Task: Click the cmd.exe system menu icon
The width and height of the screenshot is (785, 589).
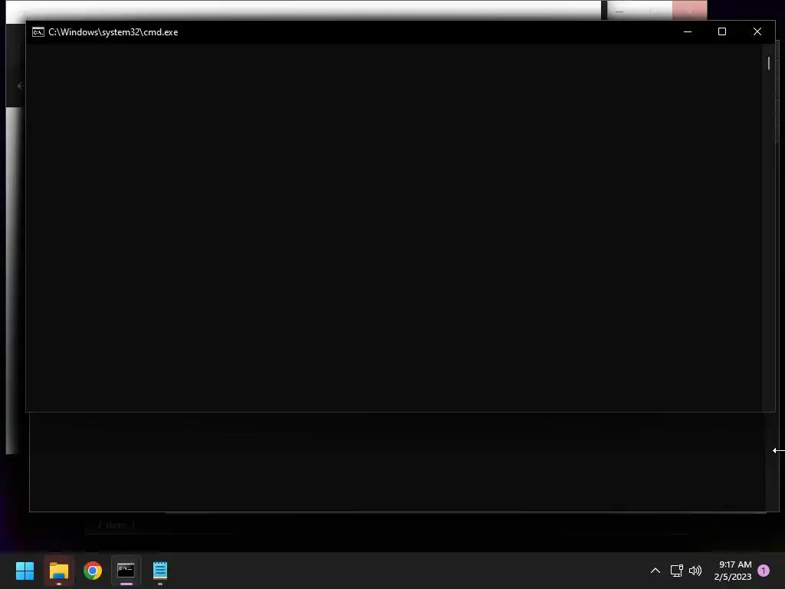Action: 38,32
